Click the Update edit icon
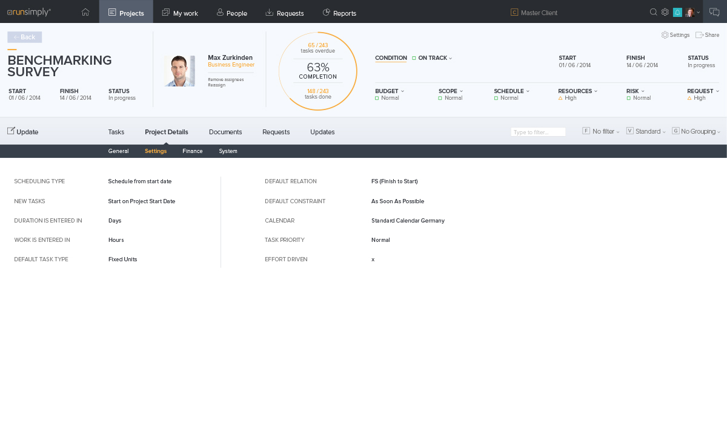This screenshot has height=430, width=727. click(11, 131)
